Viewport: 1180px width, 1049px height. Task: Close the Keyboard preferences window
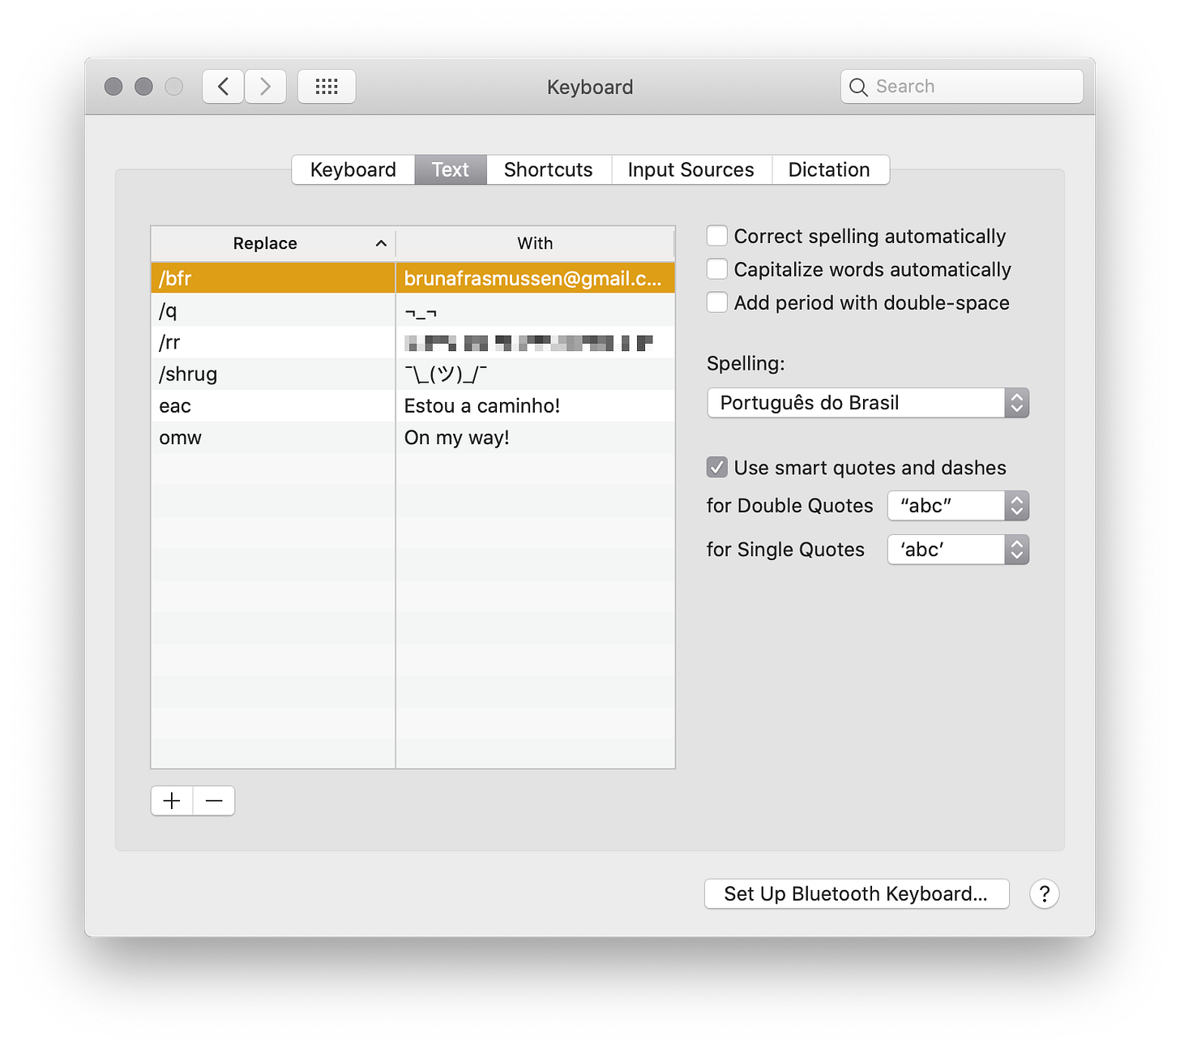click(x=113, y=86)
